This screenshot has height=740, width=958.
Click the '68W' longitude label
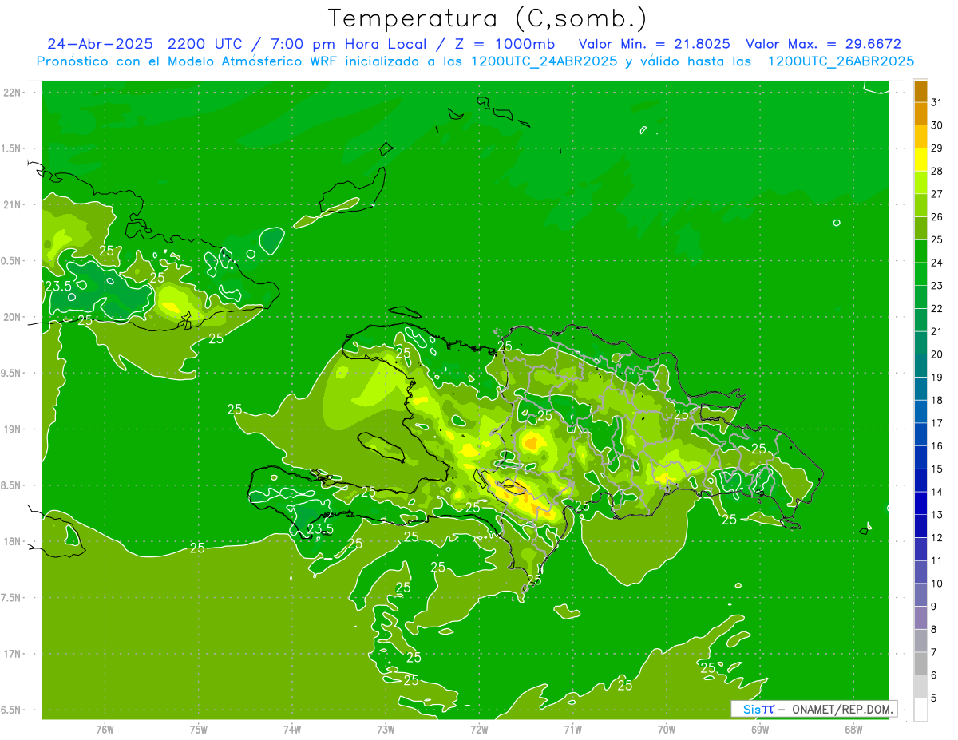pos(853,729)
